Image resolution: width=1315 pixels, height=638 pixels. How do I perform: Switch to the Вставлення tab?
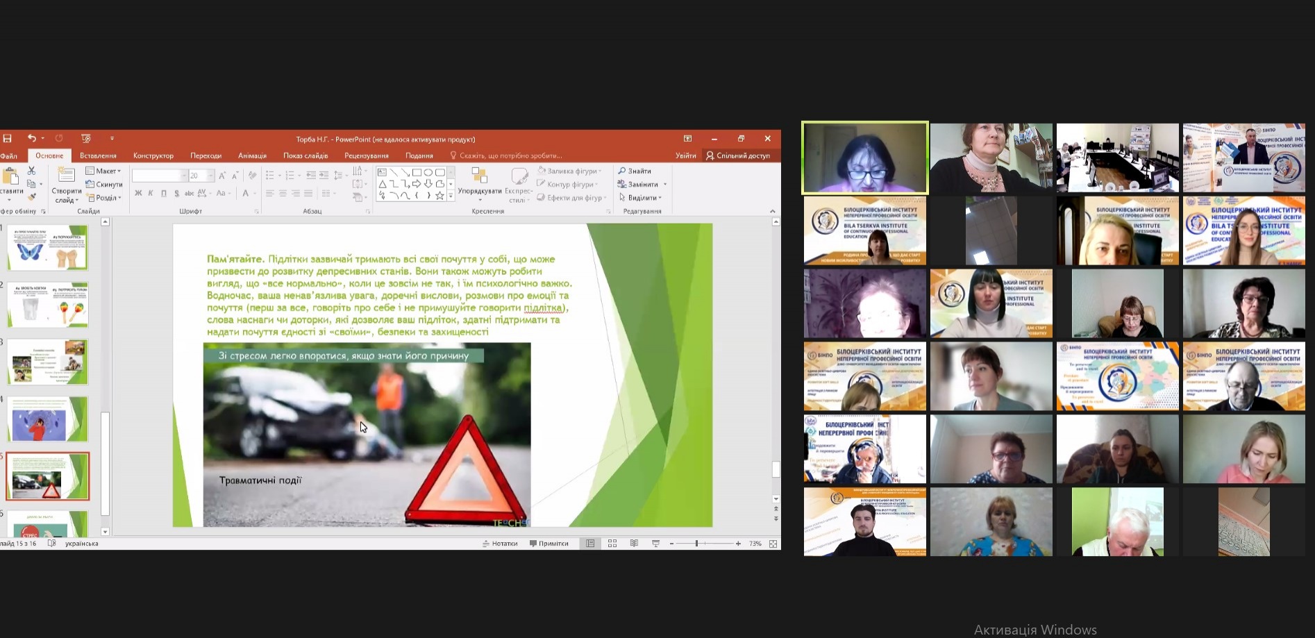click(98, 156)
